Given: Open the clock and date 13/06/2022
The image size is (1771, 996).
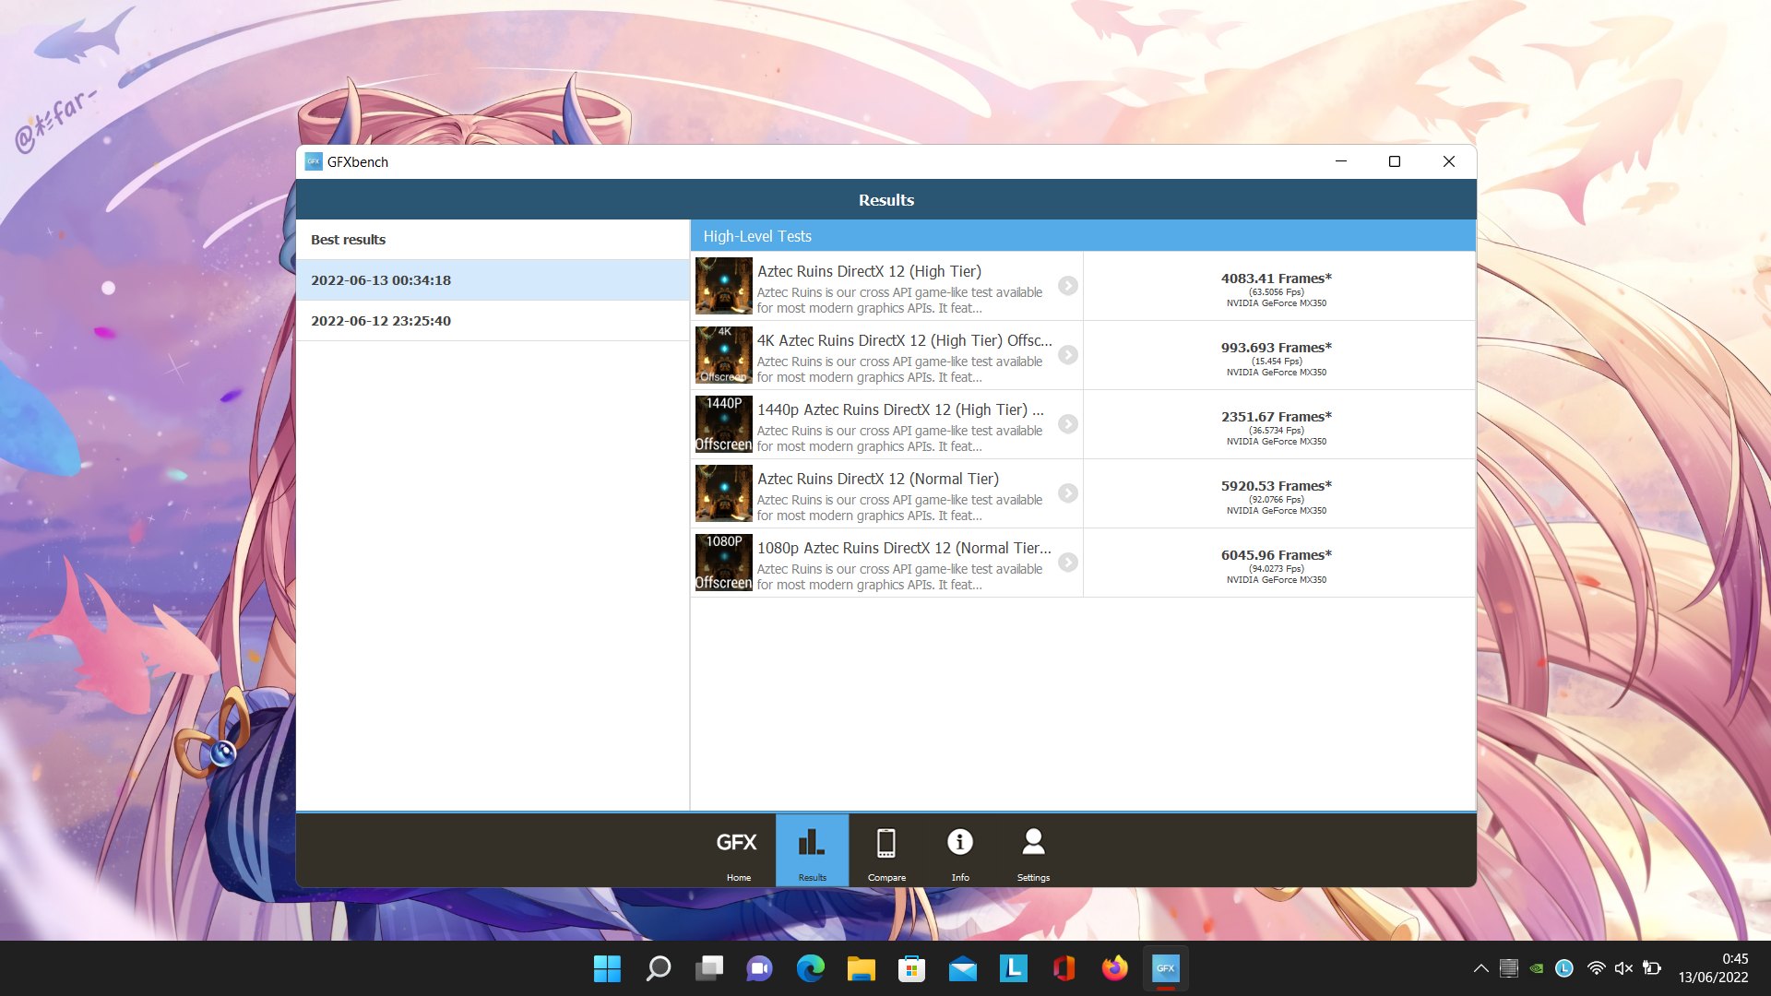Looking at the screenshot, I should [1714, 968].
